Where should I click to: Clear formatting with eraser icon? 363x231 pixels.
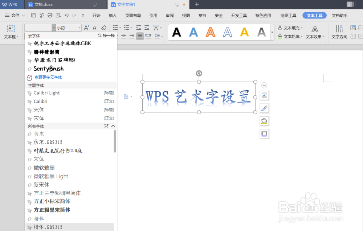click(x=104, y=28)
